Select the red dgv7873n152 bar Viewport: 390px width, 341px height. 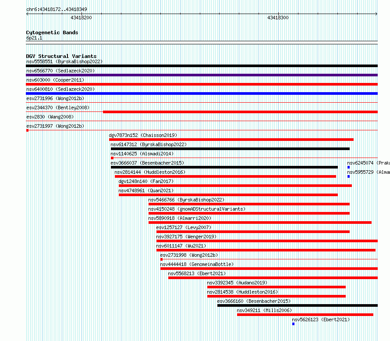point(231,140)
